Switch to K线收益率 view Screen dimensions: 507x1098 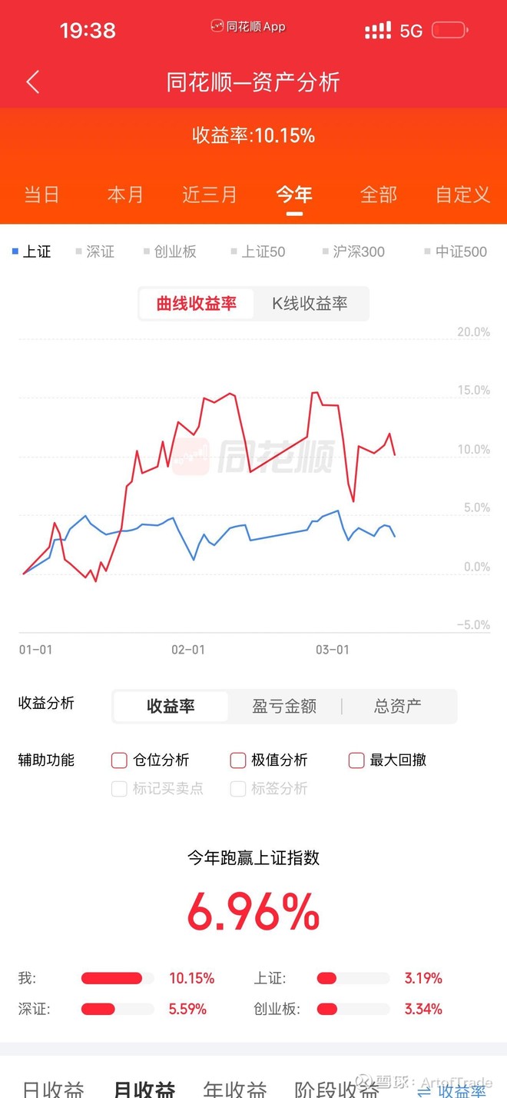[x=311, y=304]
